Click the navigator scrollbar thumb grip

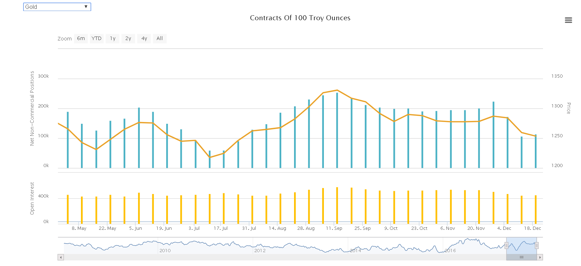point(521,257)
